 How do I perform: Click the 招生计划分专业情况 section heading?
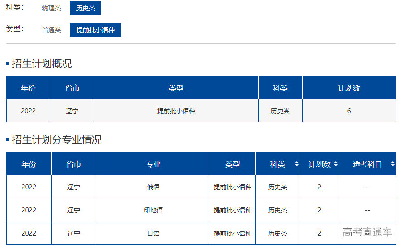(57, 140)
